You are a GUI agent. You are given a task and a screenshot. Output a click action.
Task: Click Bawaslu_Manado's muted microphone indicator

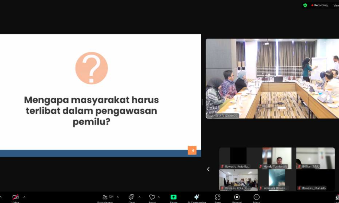[299, 188]
